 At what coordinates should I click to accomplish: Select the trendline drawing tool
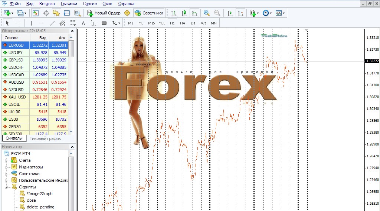point(52,23)
